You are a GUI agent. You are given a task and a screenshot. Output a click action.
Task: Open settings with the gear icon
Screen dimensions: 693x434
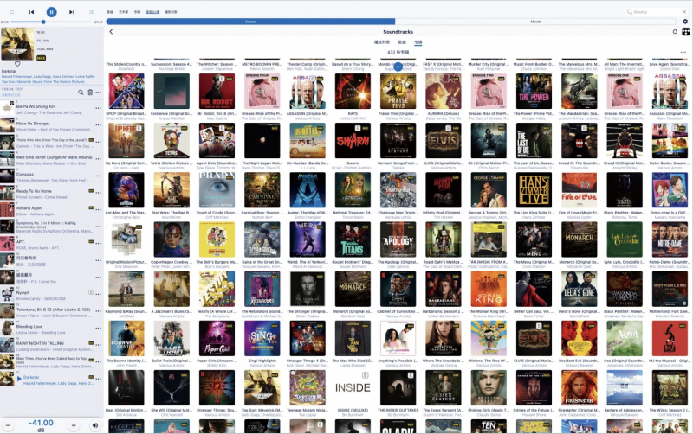[685, 21]
